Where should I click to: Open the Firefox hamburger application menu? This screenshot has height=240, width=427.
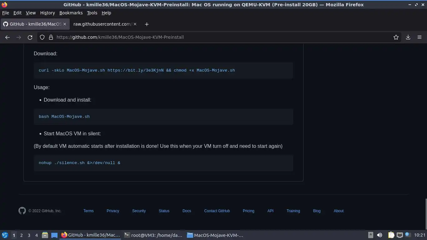(x=419, y=37)
